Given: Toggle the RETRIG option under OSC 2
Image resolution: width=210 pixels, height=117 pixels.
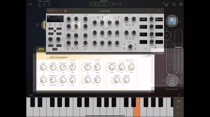Looking at the screenshot, I should click(x=68, y=49).
